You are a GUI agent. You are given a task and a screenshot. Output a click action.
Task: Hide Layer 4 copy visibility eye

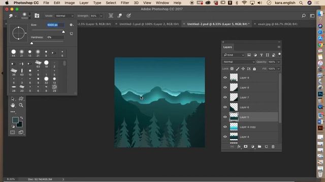[x=225, y=127]
